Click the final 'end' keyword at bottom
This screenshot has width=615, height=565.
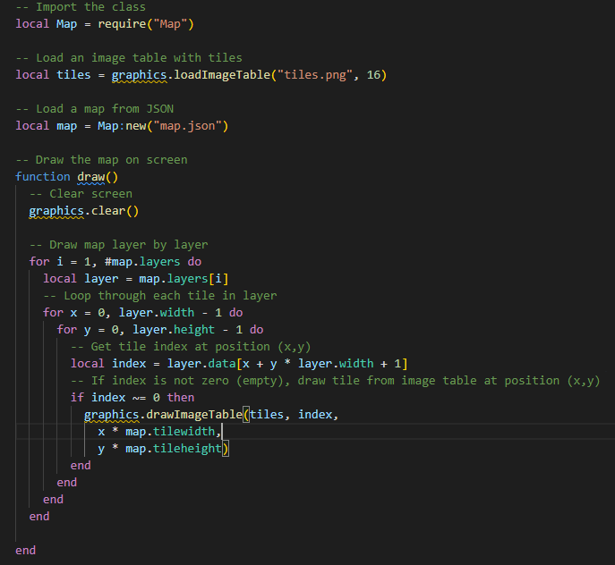pyautogui.click(x=25, y=551)
